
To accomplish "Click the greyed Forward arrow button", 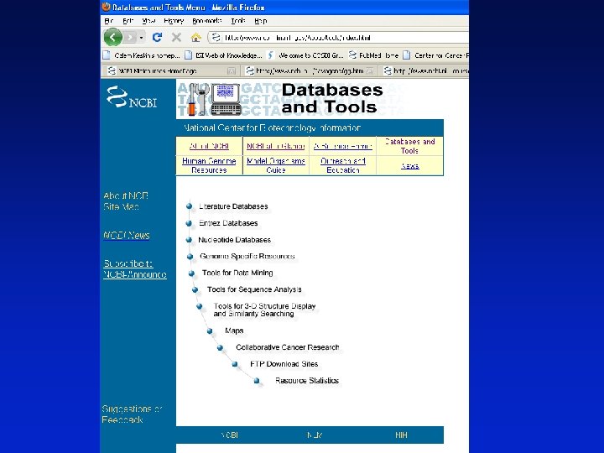I will coord(130,38).
